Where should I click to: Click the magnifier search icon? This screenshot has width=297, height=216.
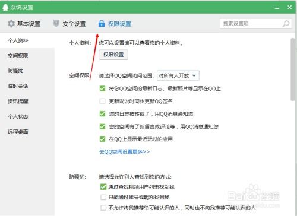[x=286, y=24]
